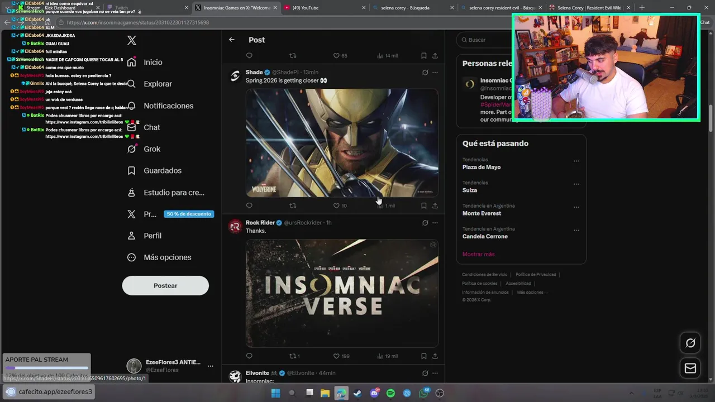
Task: Bookmark Rock Rider's post
Action: [x=424, y=356]
